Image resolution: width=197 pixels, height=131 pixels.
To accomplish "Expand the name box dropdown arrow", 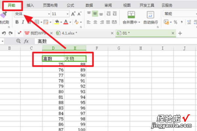I will coord(2,41).
